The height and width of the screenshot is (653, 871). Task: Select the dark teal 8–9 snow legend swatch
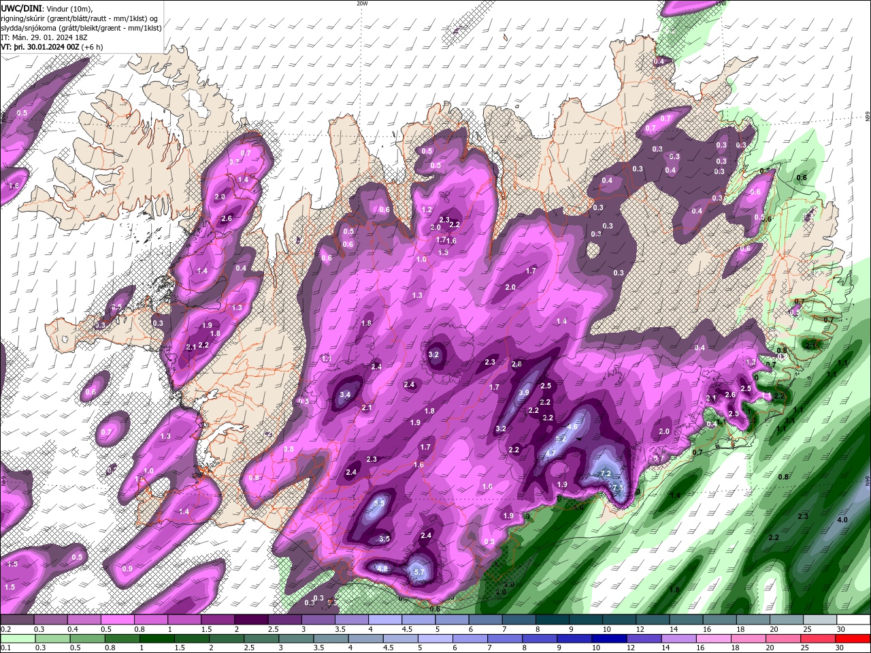tap(553, 620)
